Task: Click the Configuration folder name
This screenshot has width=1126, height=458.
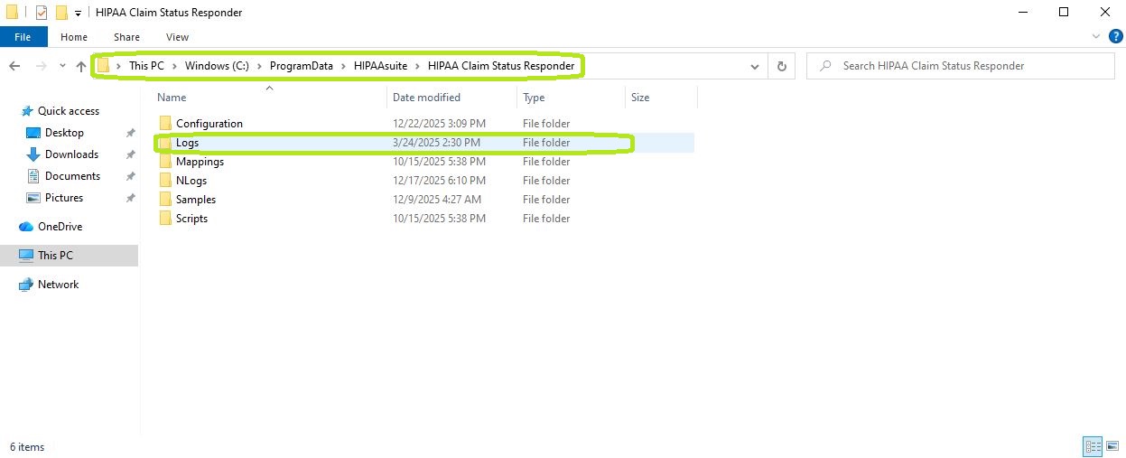Action: point(209,124)
